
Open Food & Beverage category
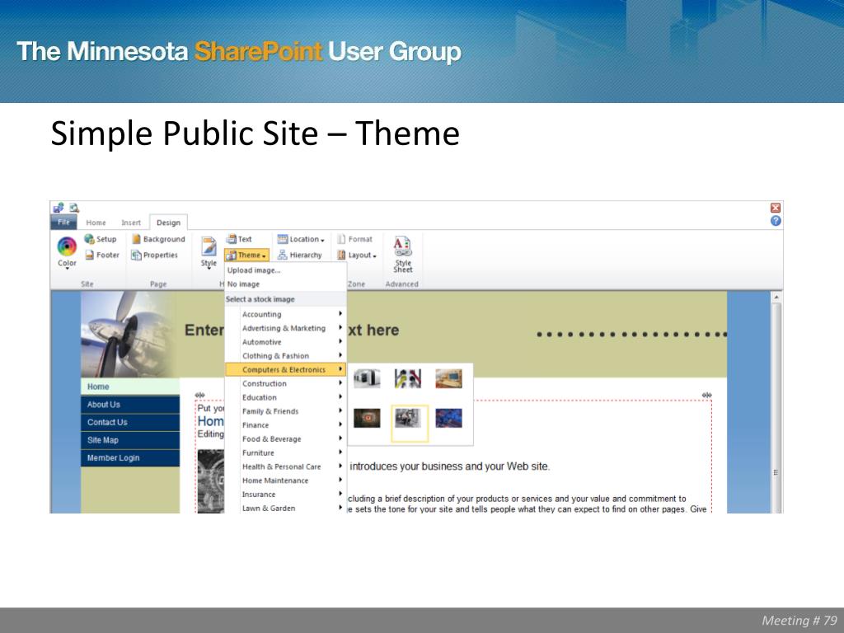(285, 439)
